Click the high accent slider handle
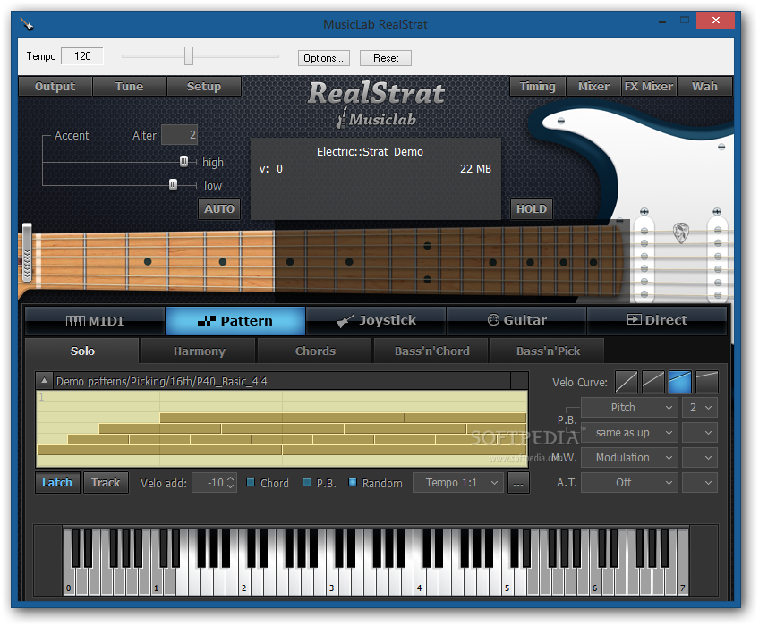Viewport: 759px width, 626px height. [184, 161]
